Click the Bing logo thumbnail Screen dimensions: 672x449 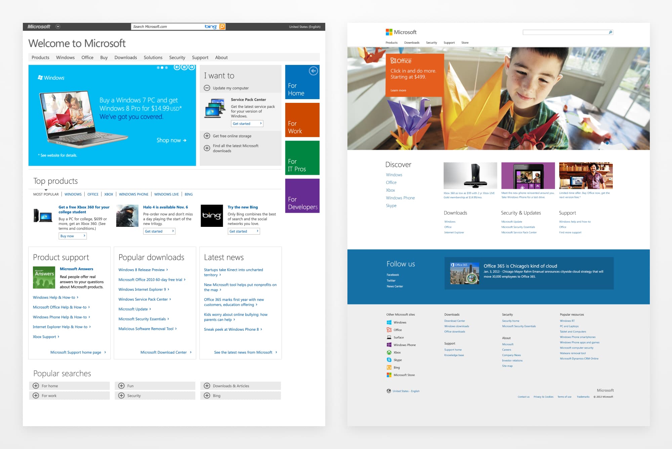[212, 216]
